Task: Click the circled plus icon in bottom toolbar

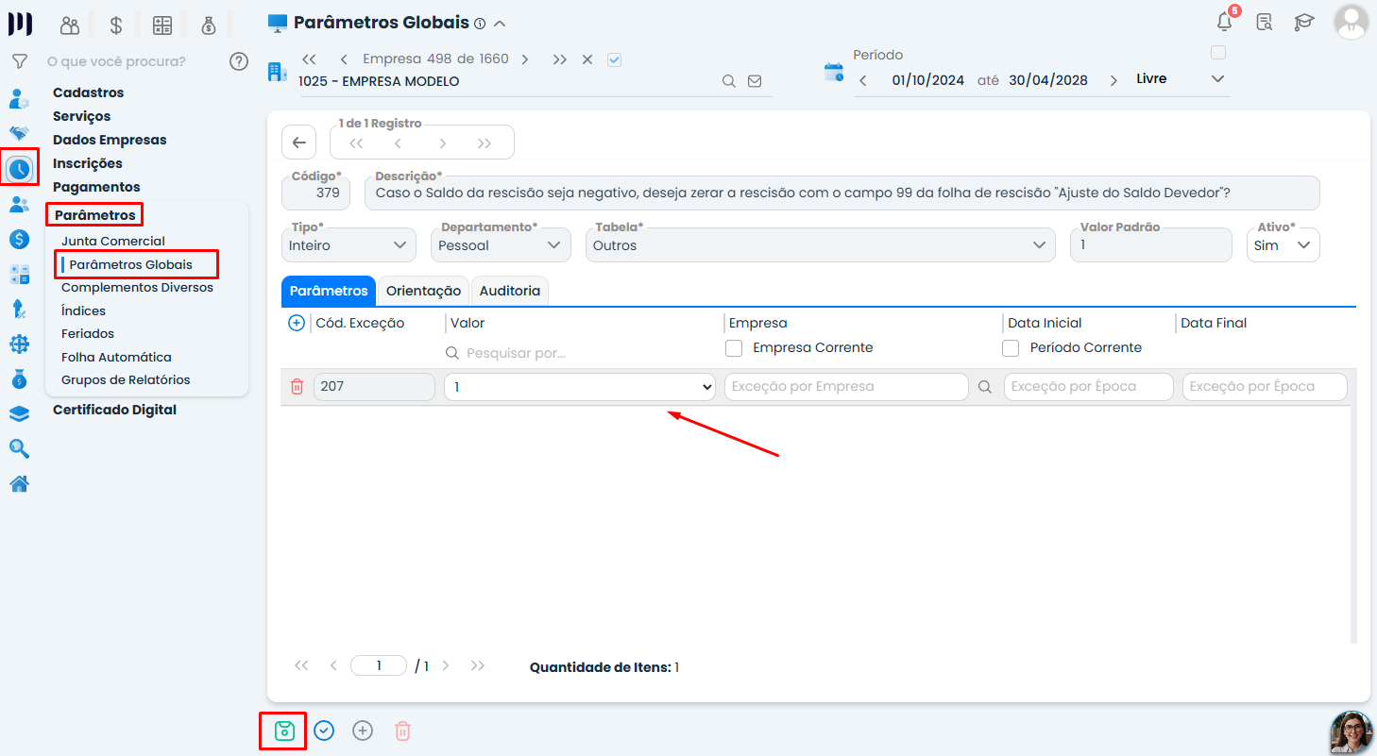Action: pyautogui.click(x=363, y=731)
